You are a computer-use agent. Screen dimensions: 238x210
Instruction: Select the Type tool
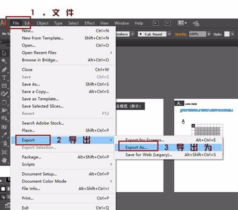[x=4, y=78]
